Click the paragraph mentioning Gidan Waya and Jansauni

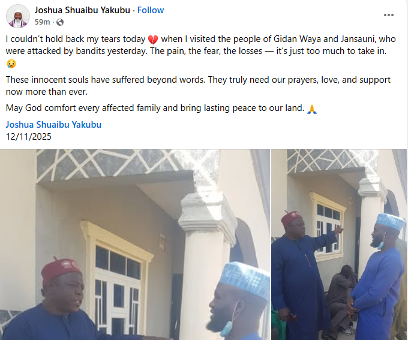[x=200, y=51]
